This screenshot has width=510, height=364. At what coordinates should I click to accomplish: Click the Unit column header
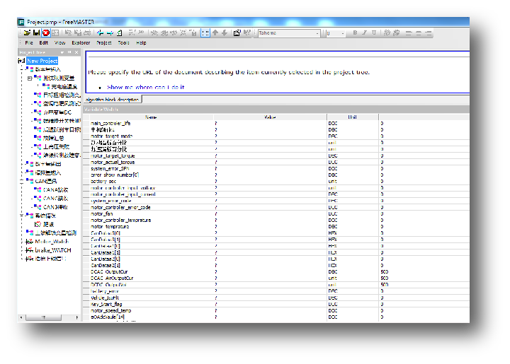pyautogui.click(x=353, y=117)
